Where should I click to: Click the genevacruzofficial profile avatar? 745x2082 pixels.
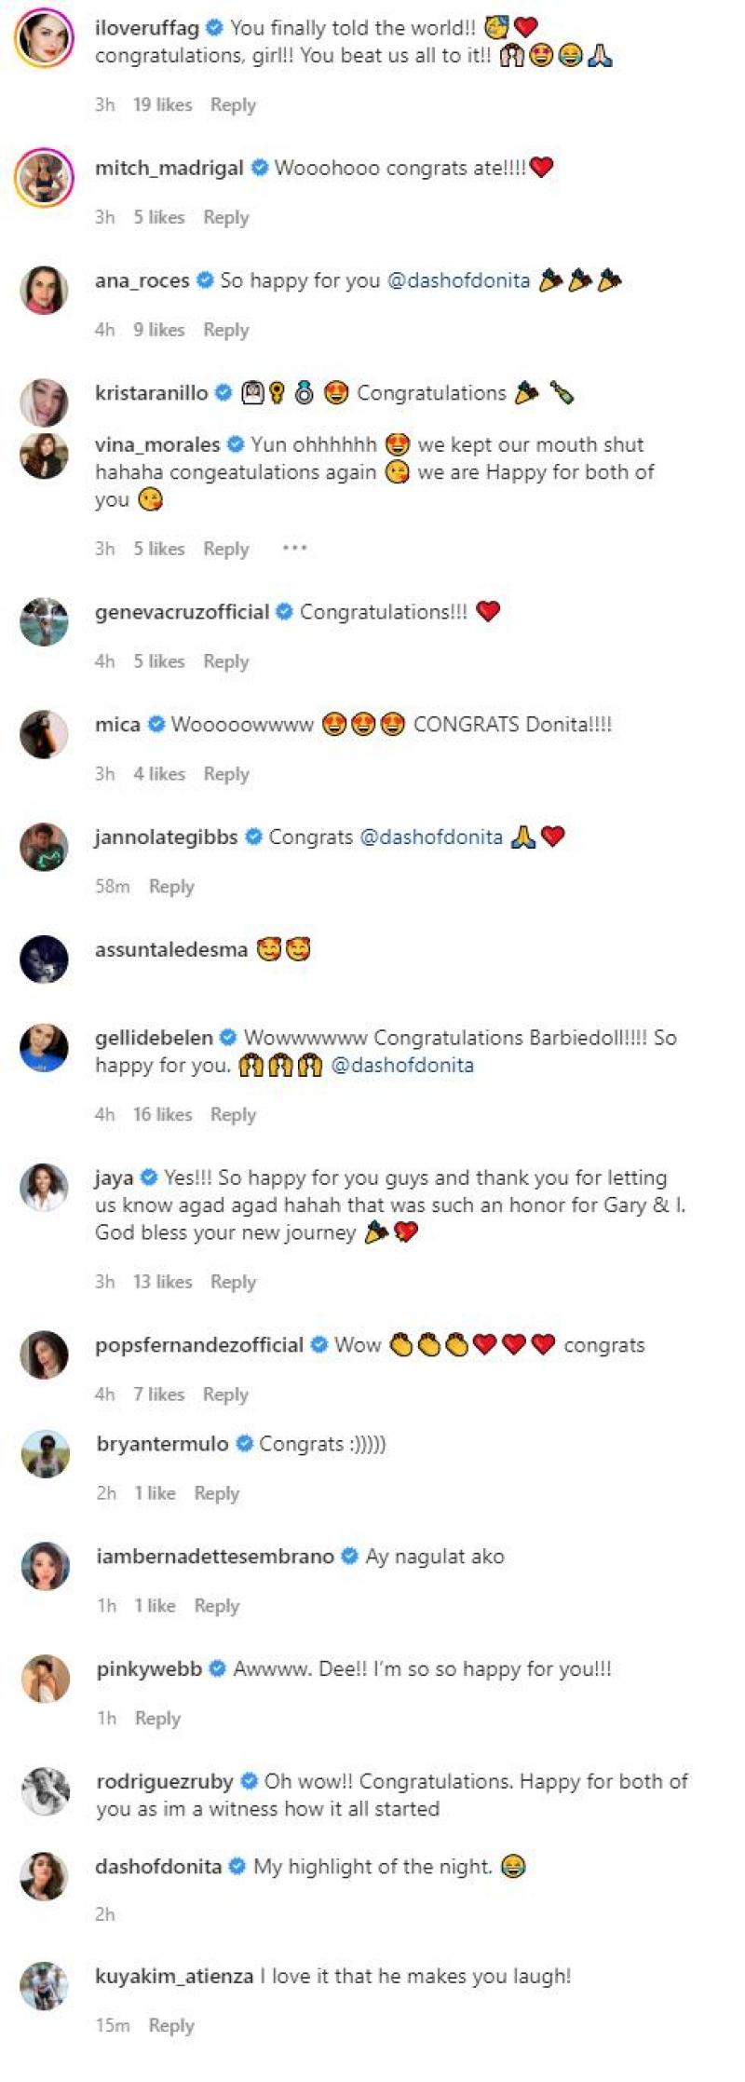coord(44,620)
